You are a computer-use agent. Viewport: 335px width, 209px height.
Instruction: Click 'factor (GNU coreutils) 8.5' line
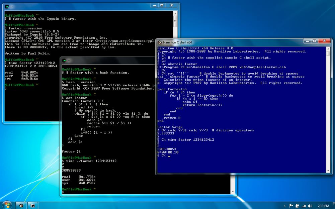32,31
